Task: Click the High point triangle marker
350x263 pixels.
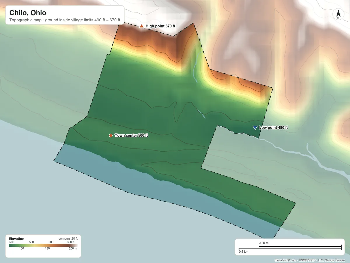Action: (141, 26)
